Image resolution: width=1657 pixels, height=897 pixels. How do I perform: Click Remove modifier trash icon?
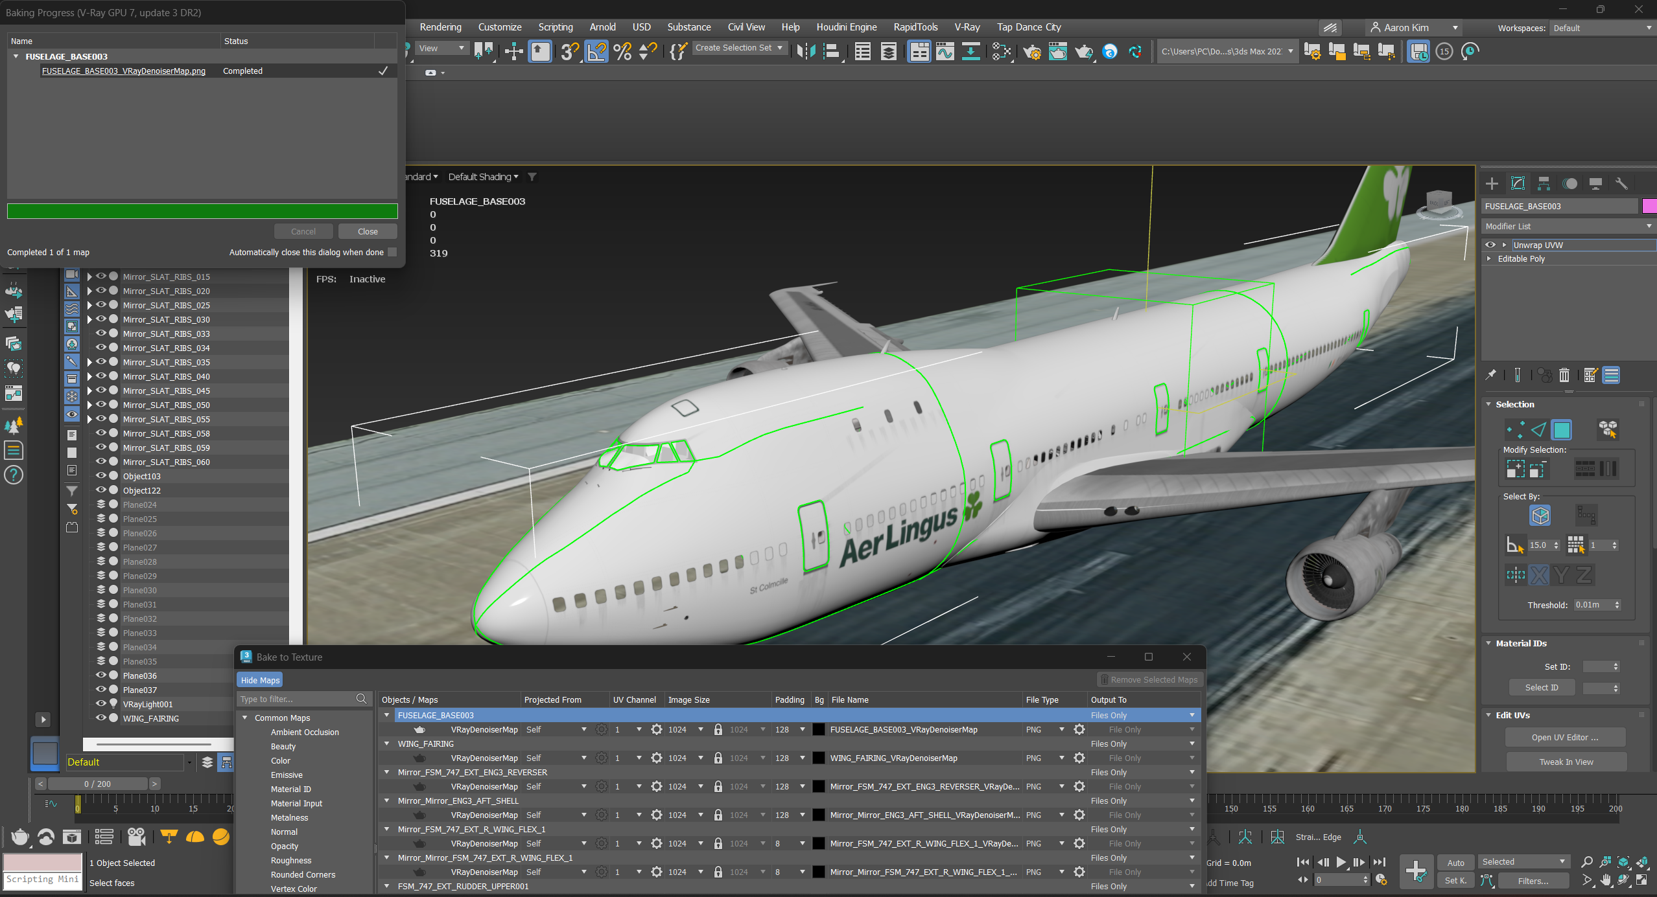tap(1564, 375)
